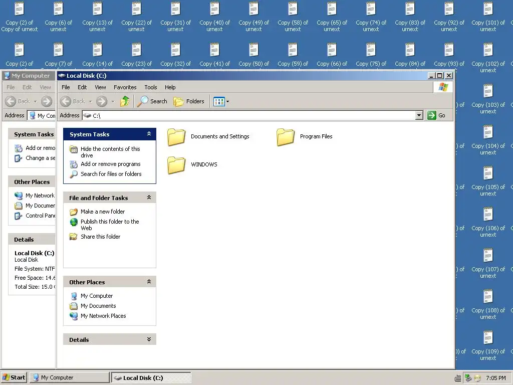This screenshot has height=385, width=513.
Task: Click Forward arrow in Local Disk window
Action: click(x=102, y=101)
